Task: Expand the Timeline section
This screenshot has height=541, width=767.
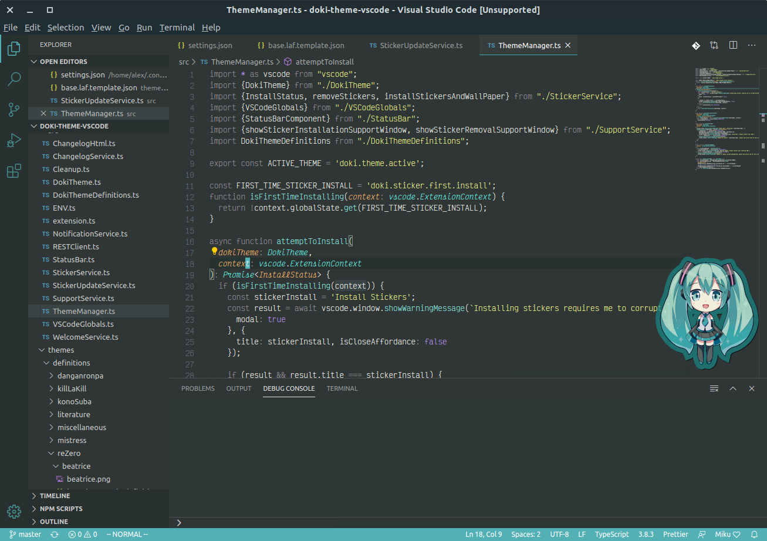Action: [99, 496]
